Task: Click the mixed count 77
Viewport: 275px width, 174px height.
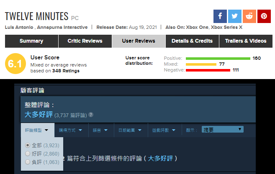Action: tap(222, 64)
